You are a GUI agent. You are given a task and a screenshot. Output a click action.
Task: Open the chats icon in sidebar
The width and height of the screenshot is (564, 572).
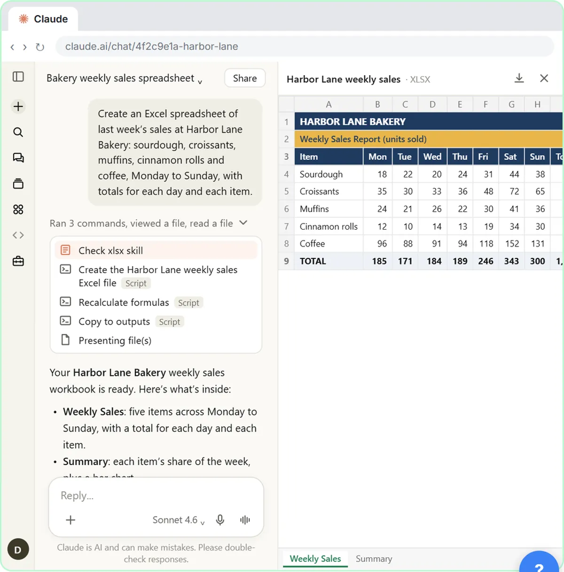18,158
